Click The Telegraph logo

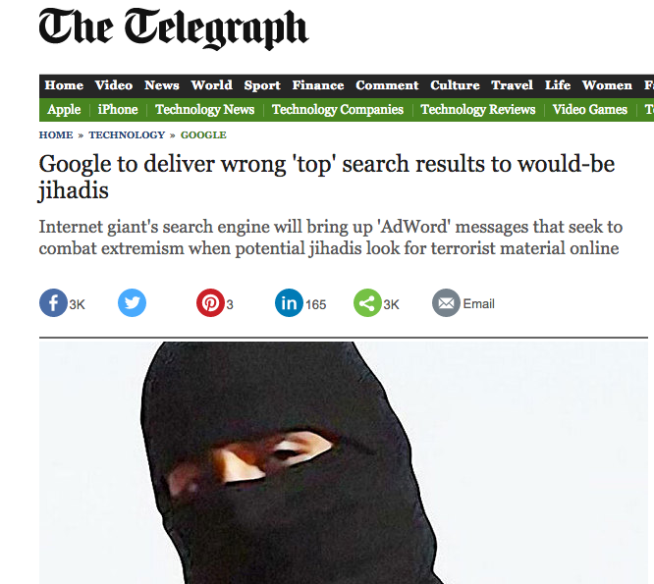[174, 28]
